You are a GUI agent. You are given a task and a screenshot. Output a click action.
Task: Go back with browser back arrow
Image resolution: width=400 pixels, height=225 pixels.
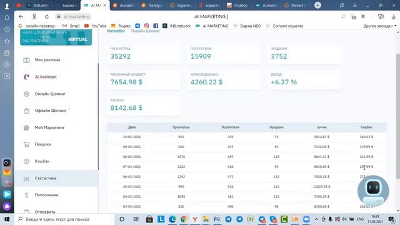(x=21, y=17)
